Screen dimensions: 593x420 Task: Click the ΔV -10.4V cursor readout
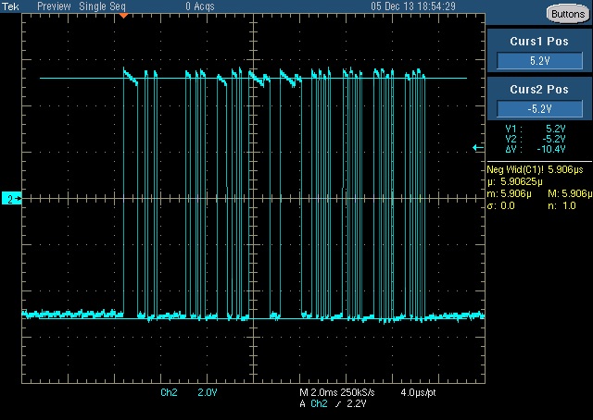(x=536, y=149)
